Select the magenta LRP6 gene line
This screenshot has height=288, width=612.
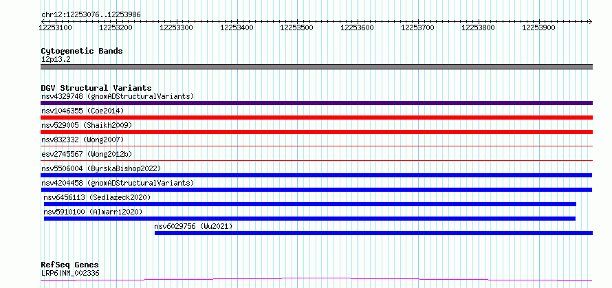(x=316, y=280)
